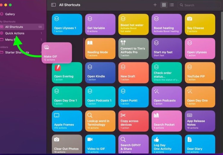Click the Everlog app icon
Image resolution: width=223 pixels, height=155 pixels.
point(58,68)
